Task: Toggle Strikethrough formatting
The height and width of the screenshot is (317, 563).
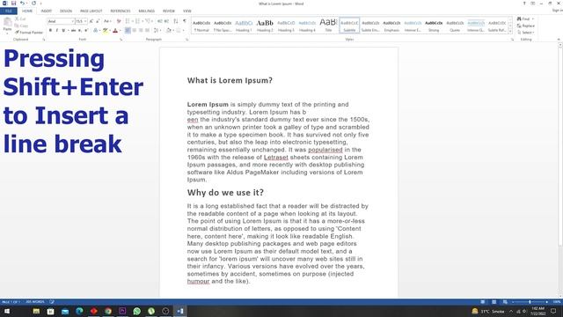Action: pos(73,31)
